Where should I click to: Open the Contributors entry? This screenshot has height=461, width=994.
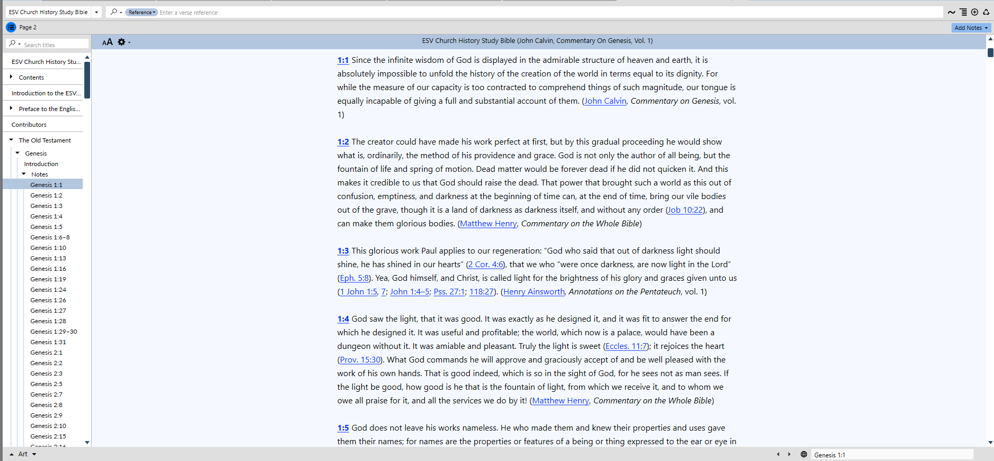[29, 125]
